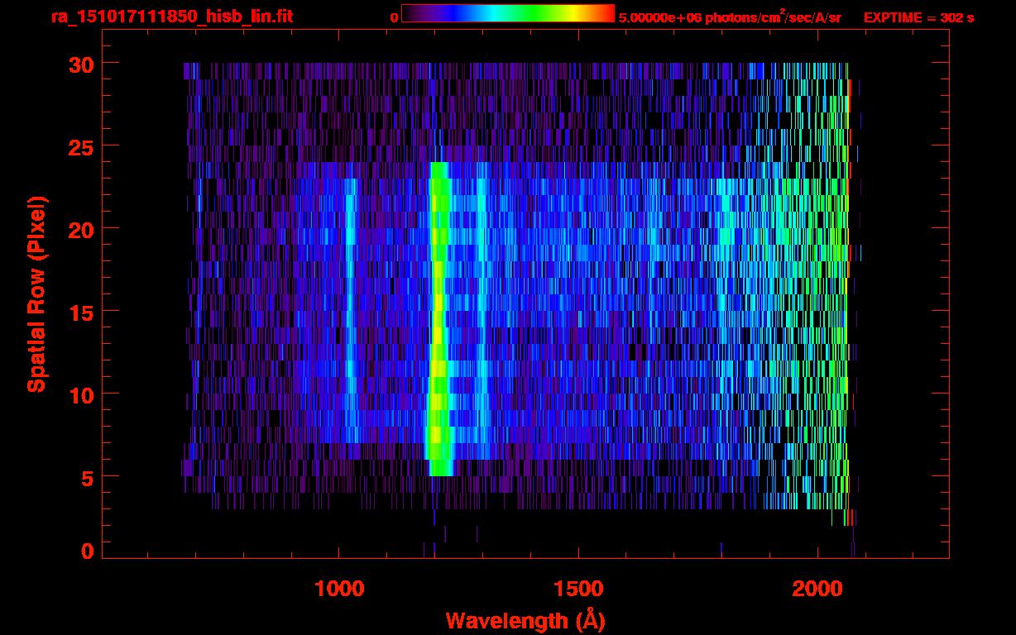Image resolution: width=1016 pixels, height=635 pixels.
Task: Click the 0 spatial row tick label
Action: [x=86, y=551]
